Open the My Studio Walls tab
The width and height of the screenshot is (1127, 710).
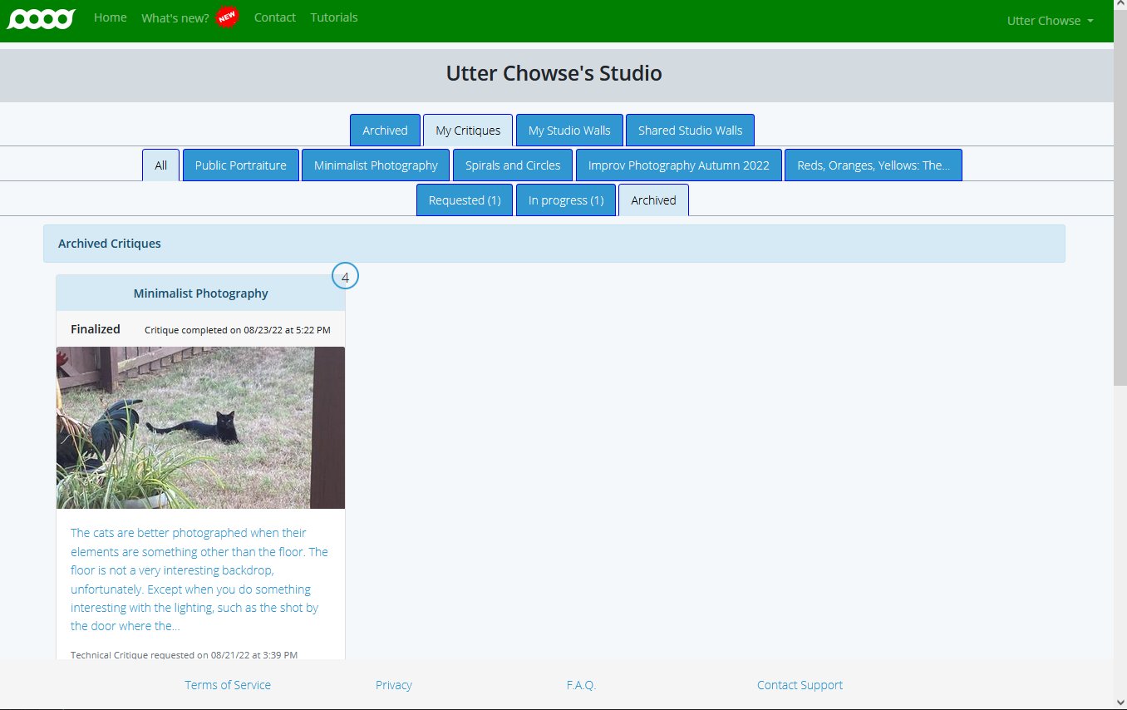pos(569,131)
